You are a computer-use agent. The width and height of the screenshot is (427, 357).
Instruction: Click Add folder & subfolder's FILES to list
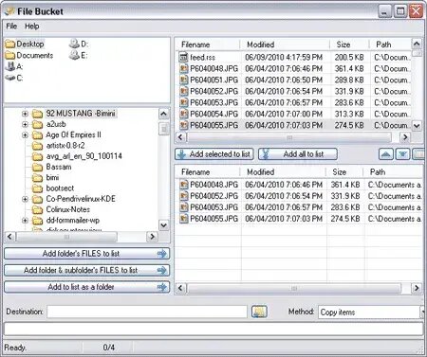pyautogui.click(x=86, y=270)
